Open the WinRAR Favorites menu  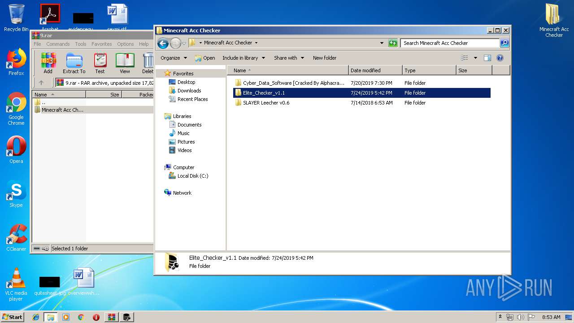point(102,44)
